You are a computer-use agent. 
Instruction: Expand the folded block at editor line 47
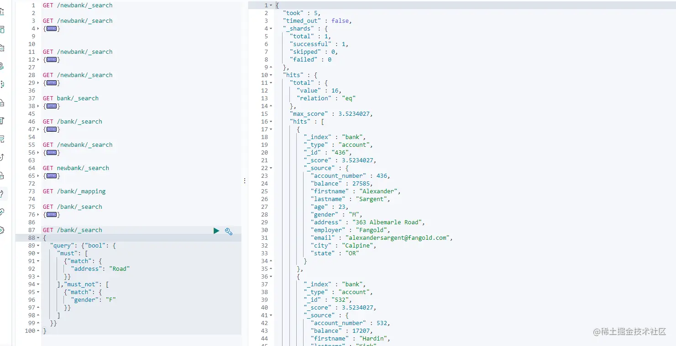click(38, 129)
